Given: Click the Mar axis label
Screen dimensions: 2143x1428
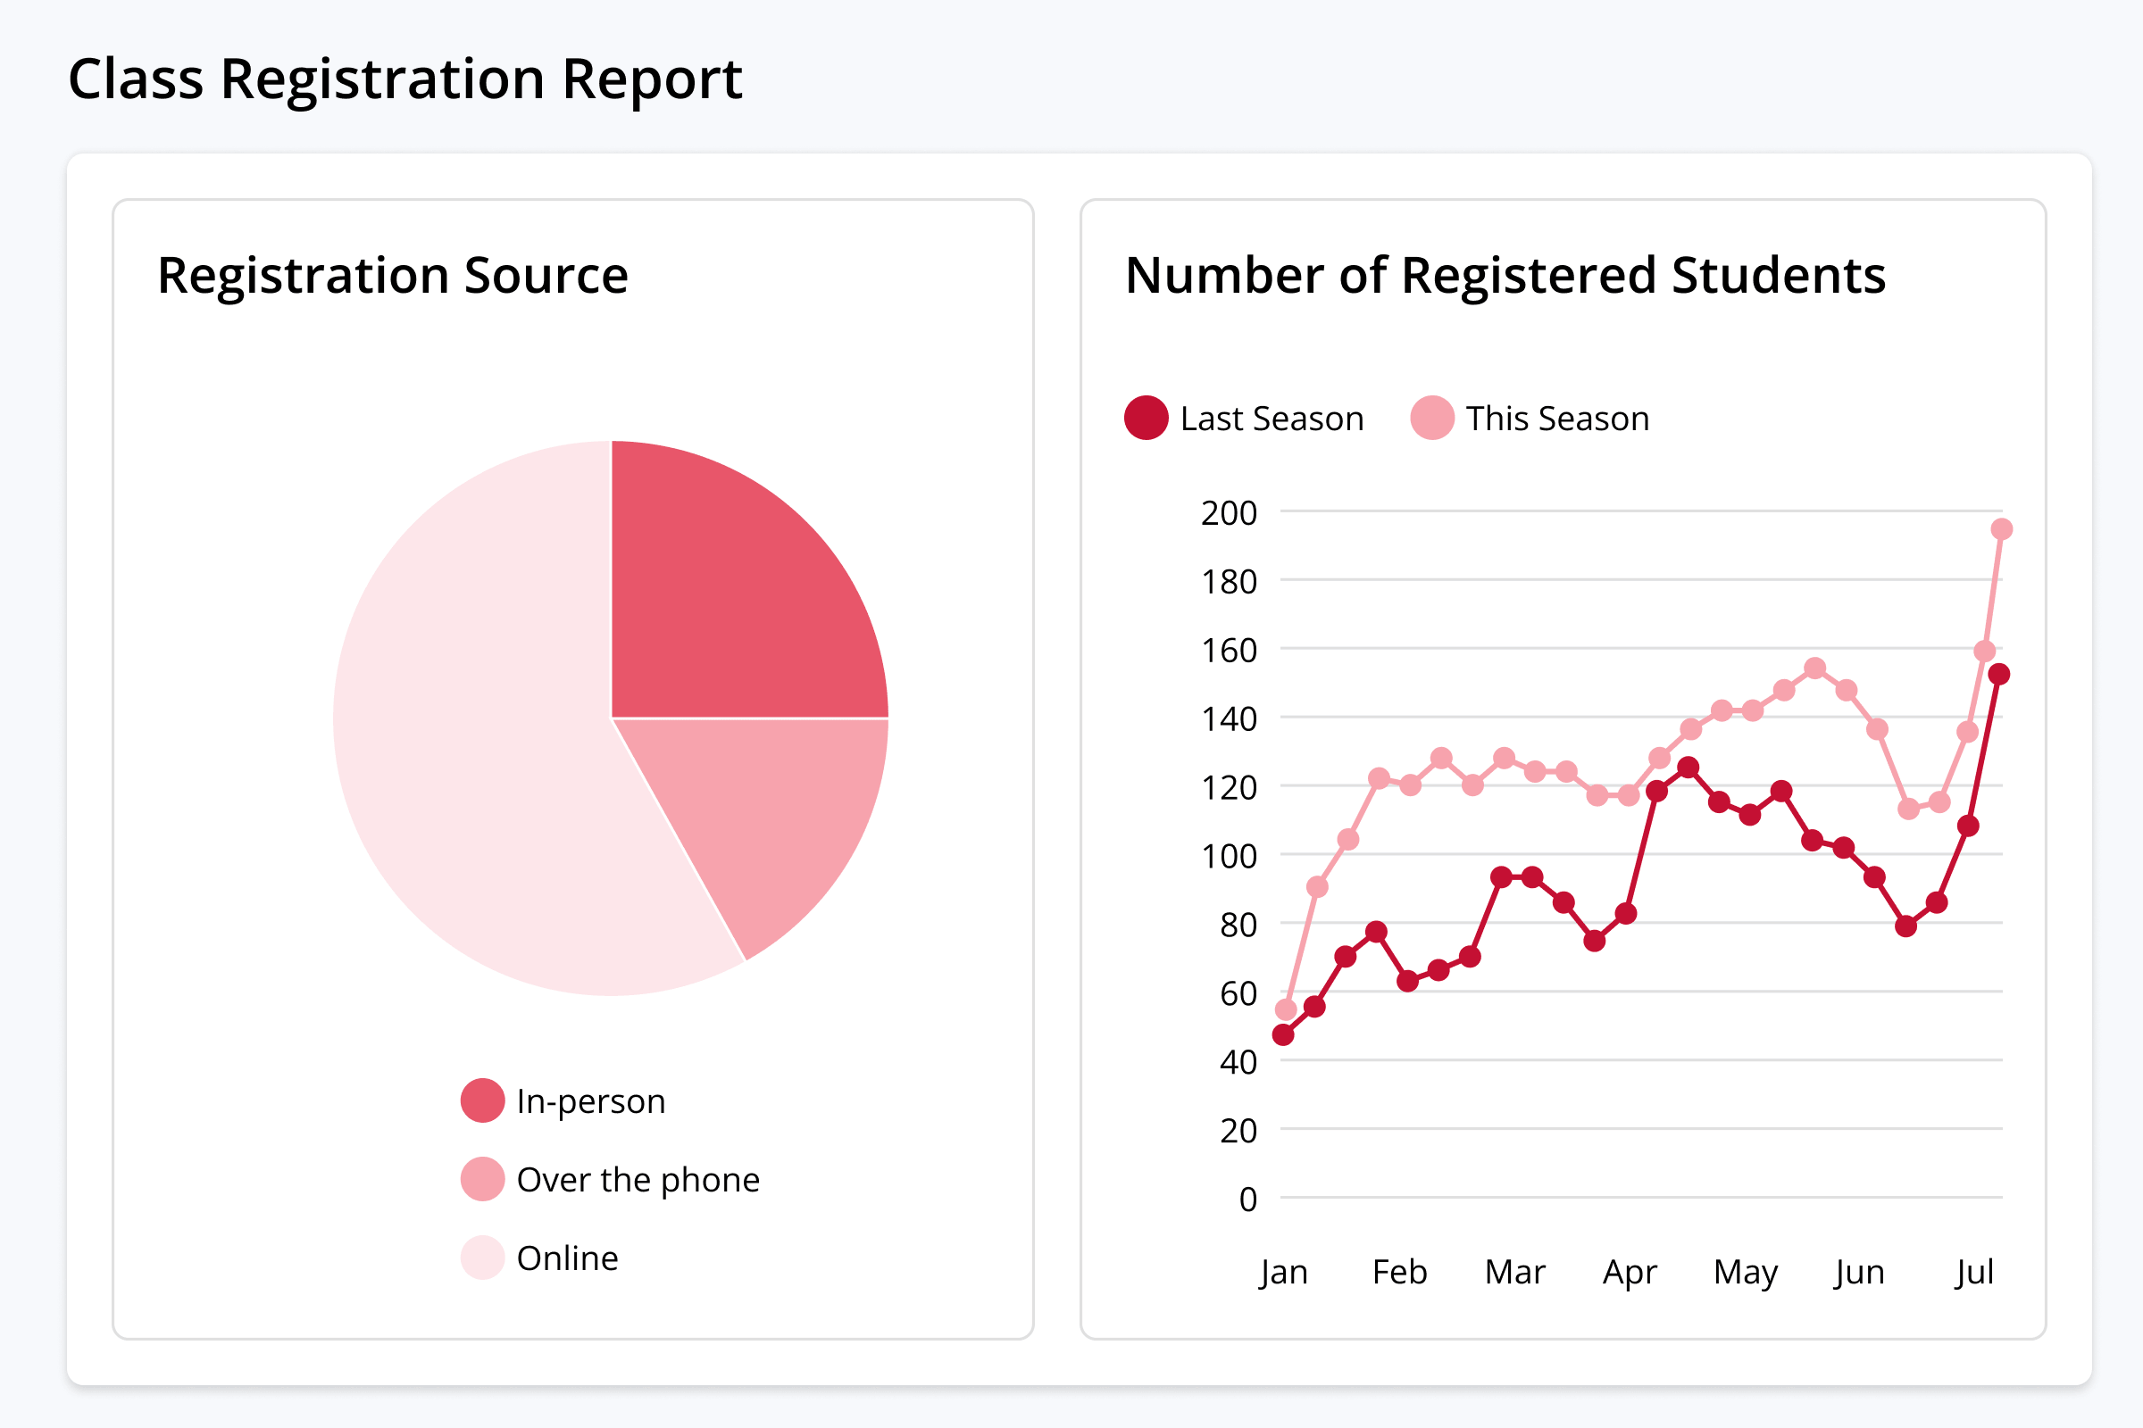Looking at the screenshot, I should [x=1515, y=1273].
